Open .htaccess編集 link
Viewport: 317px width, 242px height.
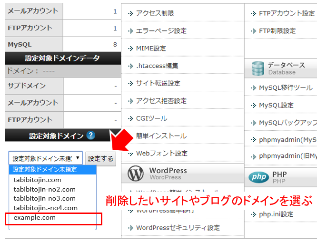(x=157, y=66)
